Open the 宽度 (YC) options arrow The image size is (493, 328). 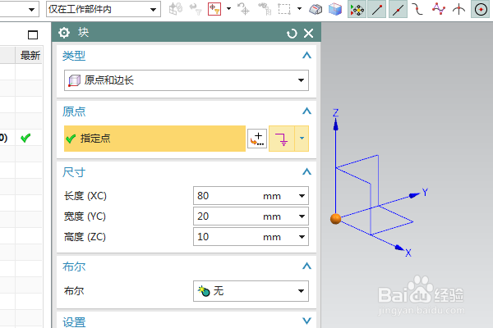(302, 216)
